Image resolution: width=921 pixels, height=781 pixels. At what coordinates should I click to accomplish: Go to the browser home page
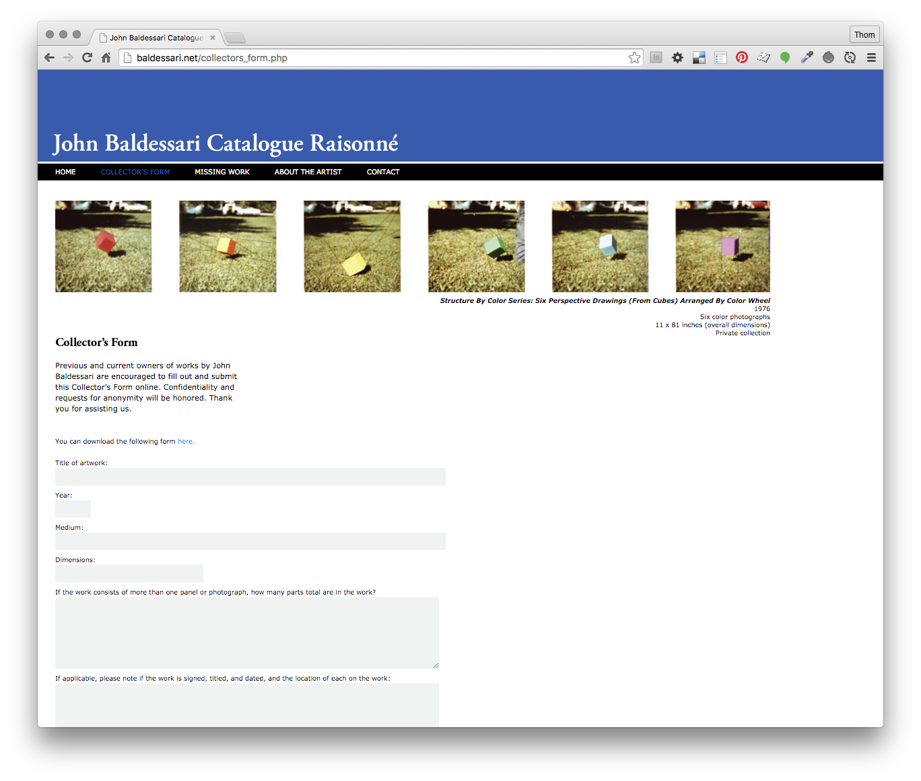coord(106,58)
